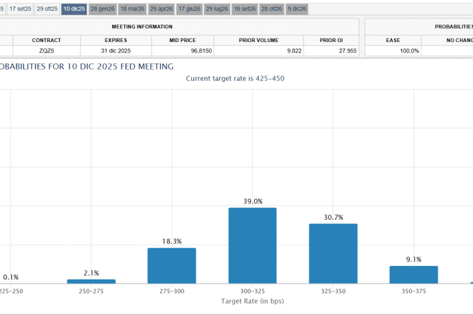473x315 pixels.
Task: Click the 325-350 bar showing 30.7%
Action: click(333, 253)
